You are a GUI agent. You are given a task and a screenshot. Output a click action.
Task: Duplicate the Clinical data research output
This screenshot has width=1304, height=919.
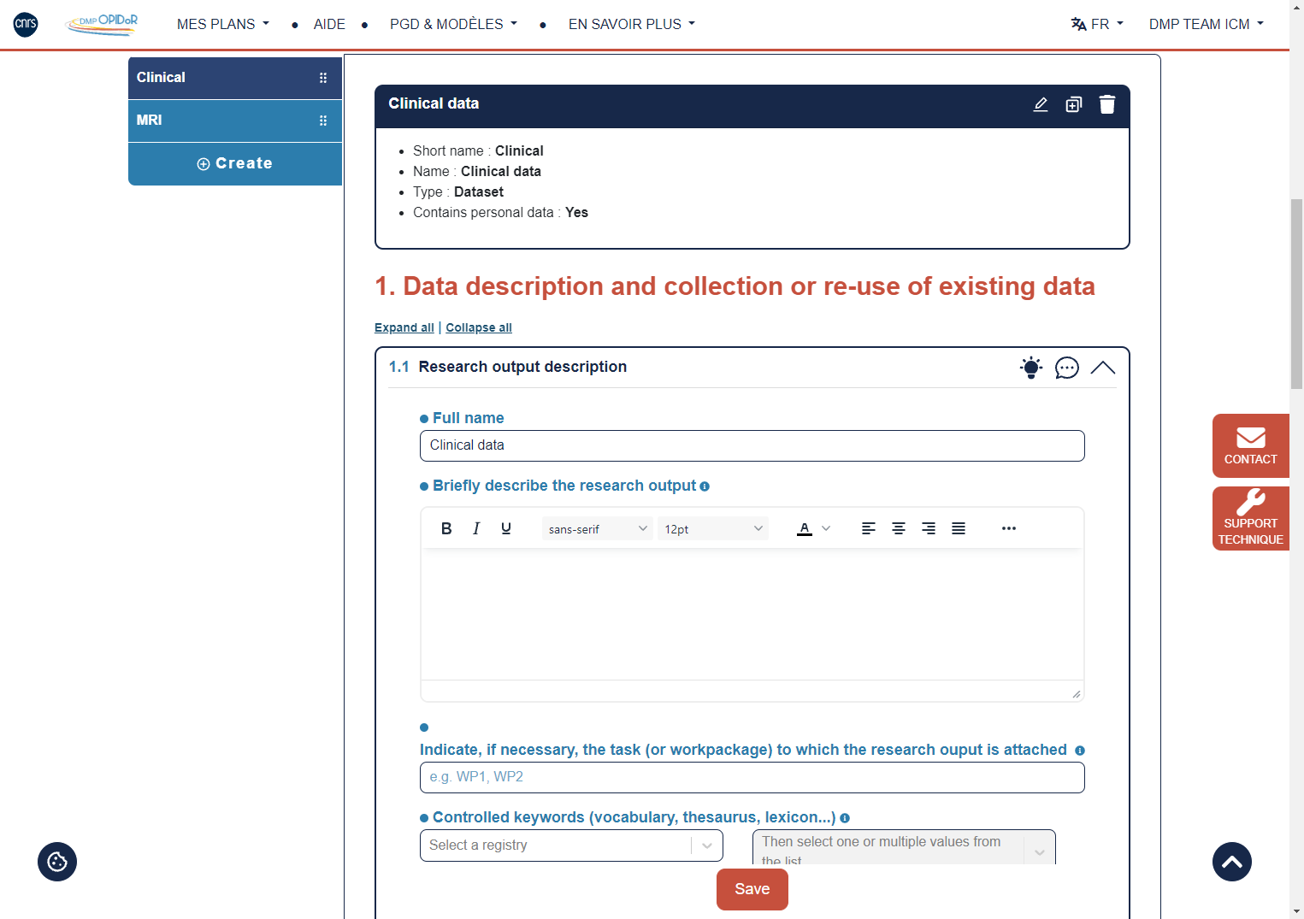tap(1074, 104)
